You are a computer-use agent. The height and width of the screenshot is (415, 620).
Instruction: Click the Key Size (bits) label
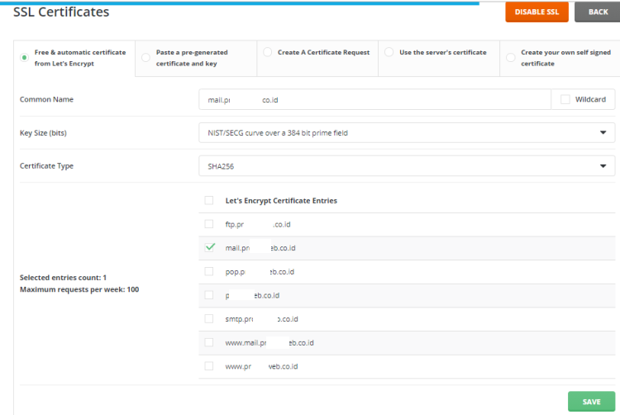click(x=43, y=133)
